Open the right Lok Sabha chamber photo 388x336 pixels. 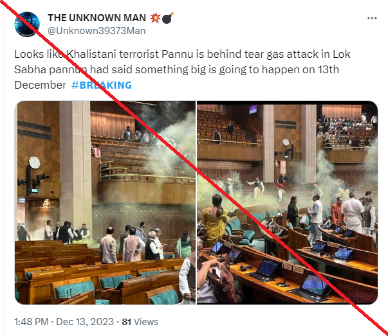(287, 202)
